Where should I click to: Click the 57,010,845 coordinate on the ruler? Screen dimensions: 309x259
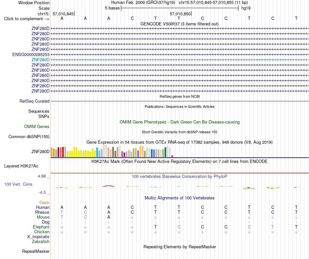(x=63, y=14)
